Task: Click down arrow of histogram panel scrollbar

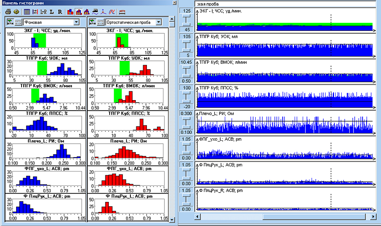Action: 171,219
